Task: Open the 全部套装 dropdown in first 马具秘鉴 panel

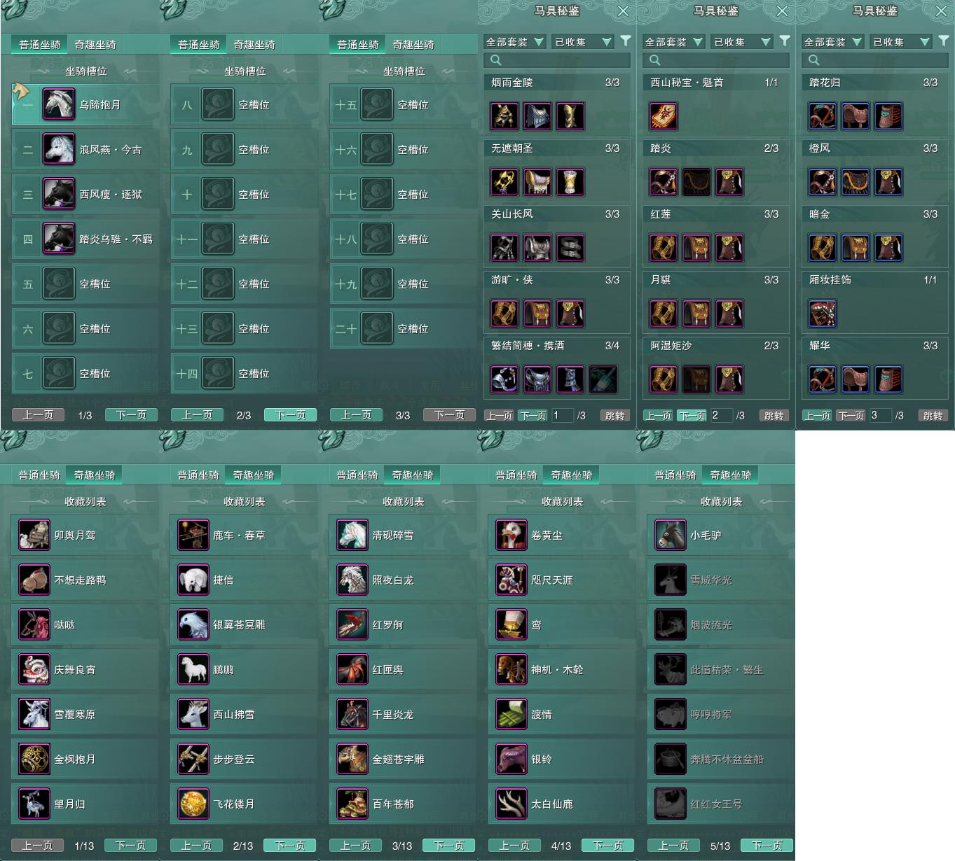Action: tap(514, 42)
